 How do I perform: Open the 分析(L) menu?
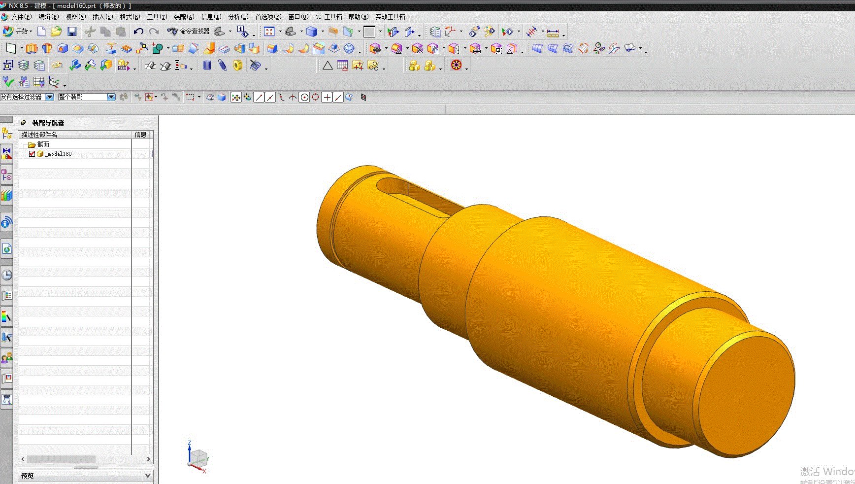238,17
